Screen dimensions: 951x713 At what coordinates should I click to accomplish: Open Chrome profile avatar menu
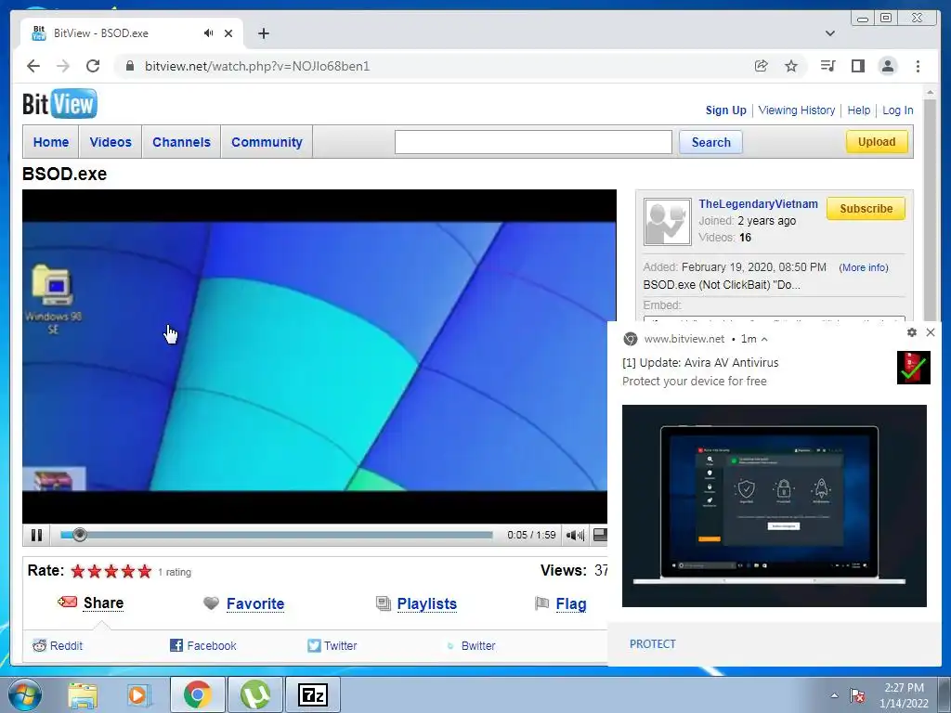click(888, 66)
